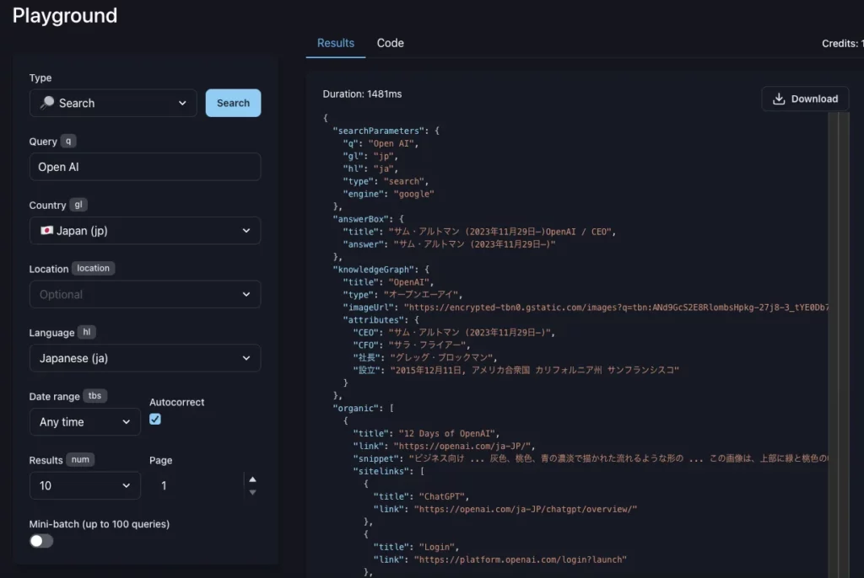Open the Type dropdown showing Search
Screen dimensions: 864x578
[x=112, y=103]
